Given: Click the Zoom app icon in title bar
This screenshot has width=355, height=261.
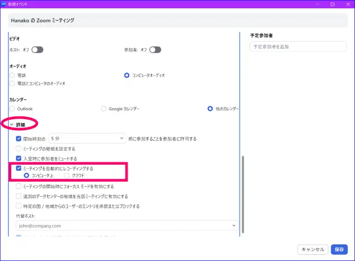Looking at the screenshot, I should point(4,4).
